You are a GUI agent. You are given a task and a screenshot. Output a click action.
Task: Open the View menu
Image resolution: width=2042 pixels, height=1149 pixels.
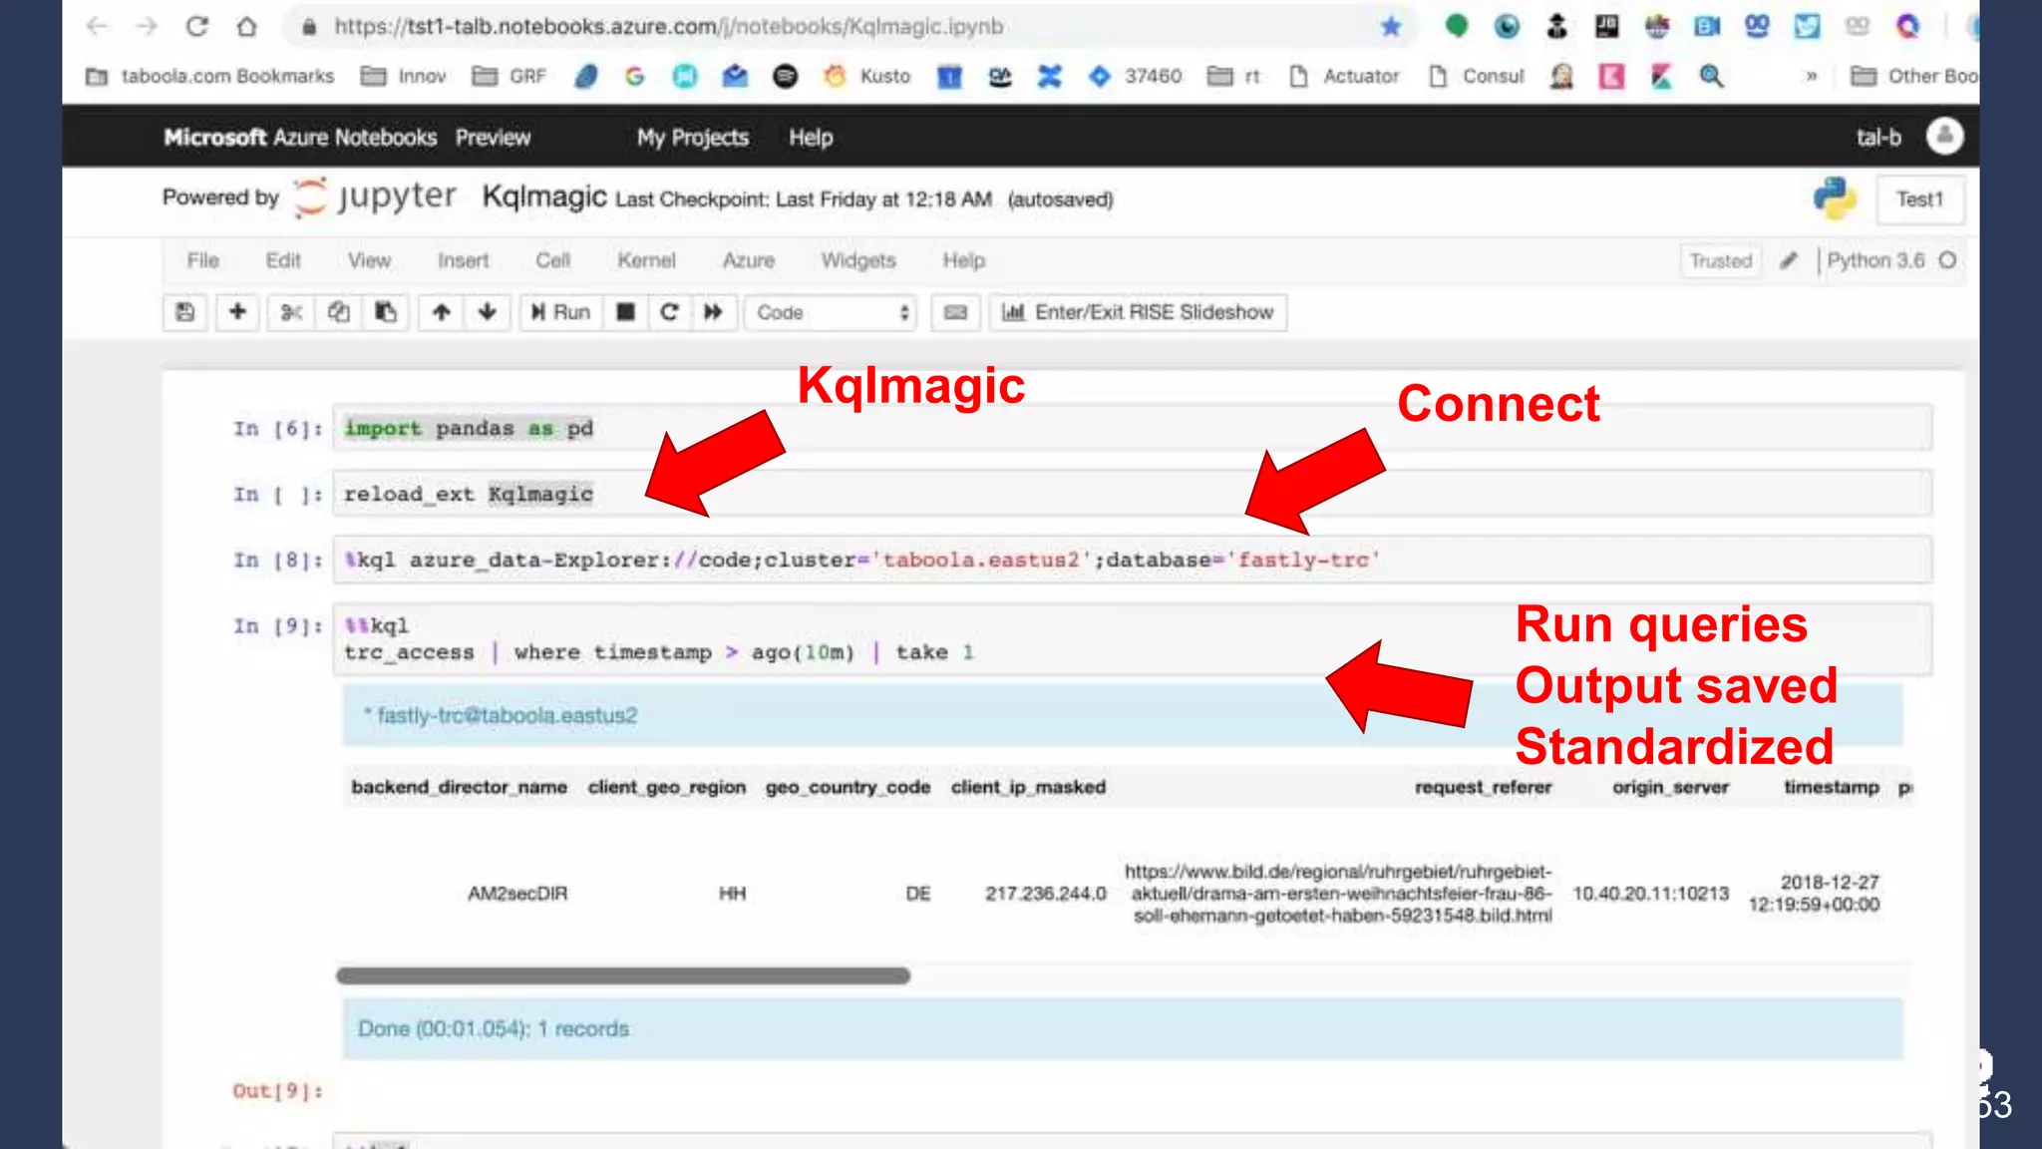[369, 260]
